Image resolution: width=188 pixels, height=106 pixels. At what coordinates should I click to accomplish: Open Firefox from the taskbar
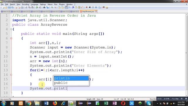click(55, 103)
